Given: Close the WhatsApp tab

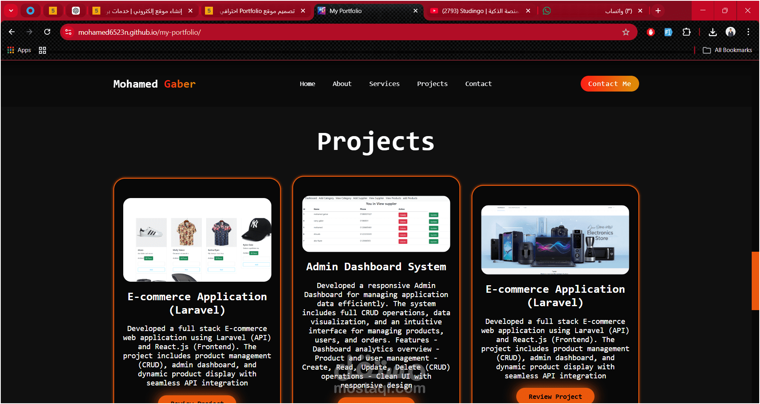Looking at the screenshot, I should (640, 11).
